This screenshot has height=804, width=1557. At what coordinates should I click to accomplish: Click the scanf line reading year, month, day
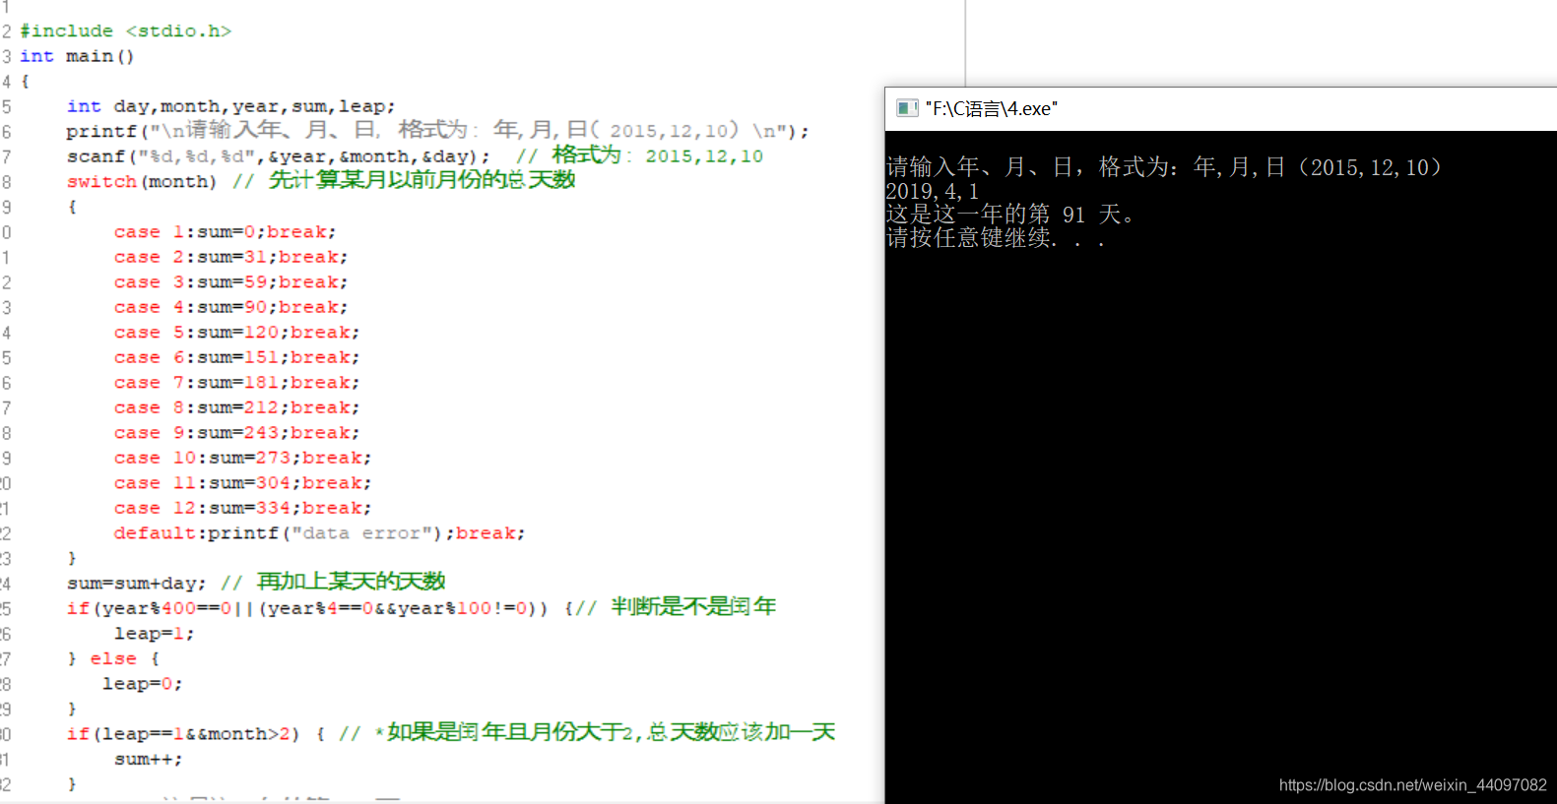[415, 155]
